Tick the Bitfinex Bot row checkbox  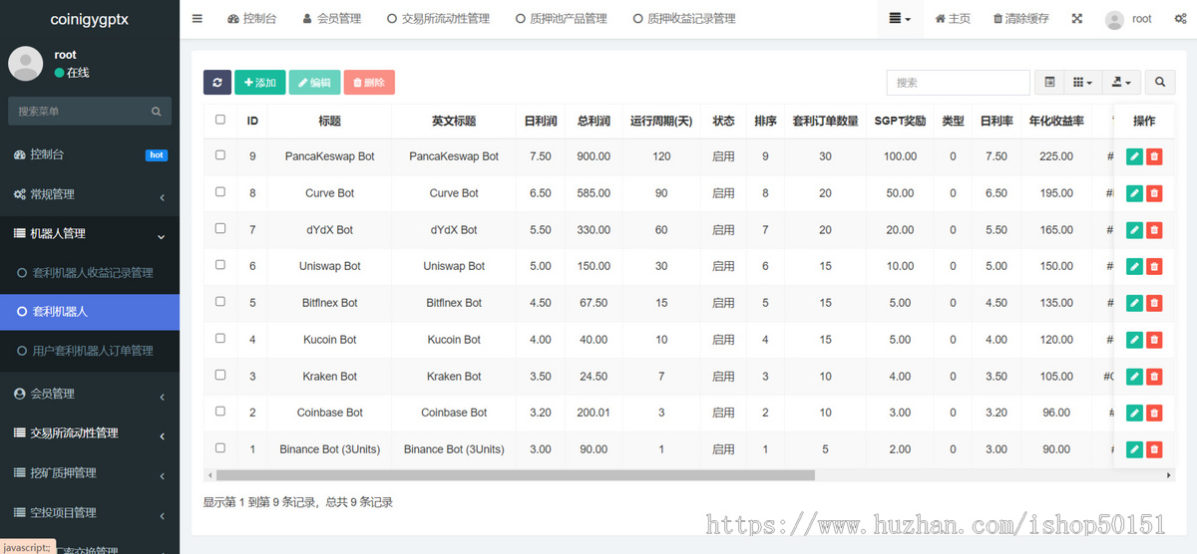220,302
